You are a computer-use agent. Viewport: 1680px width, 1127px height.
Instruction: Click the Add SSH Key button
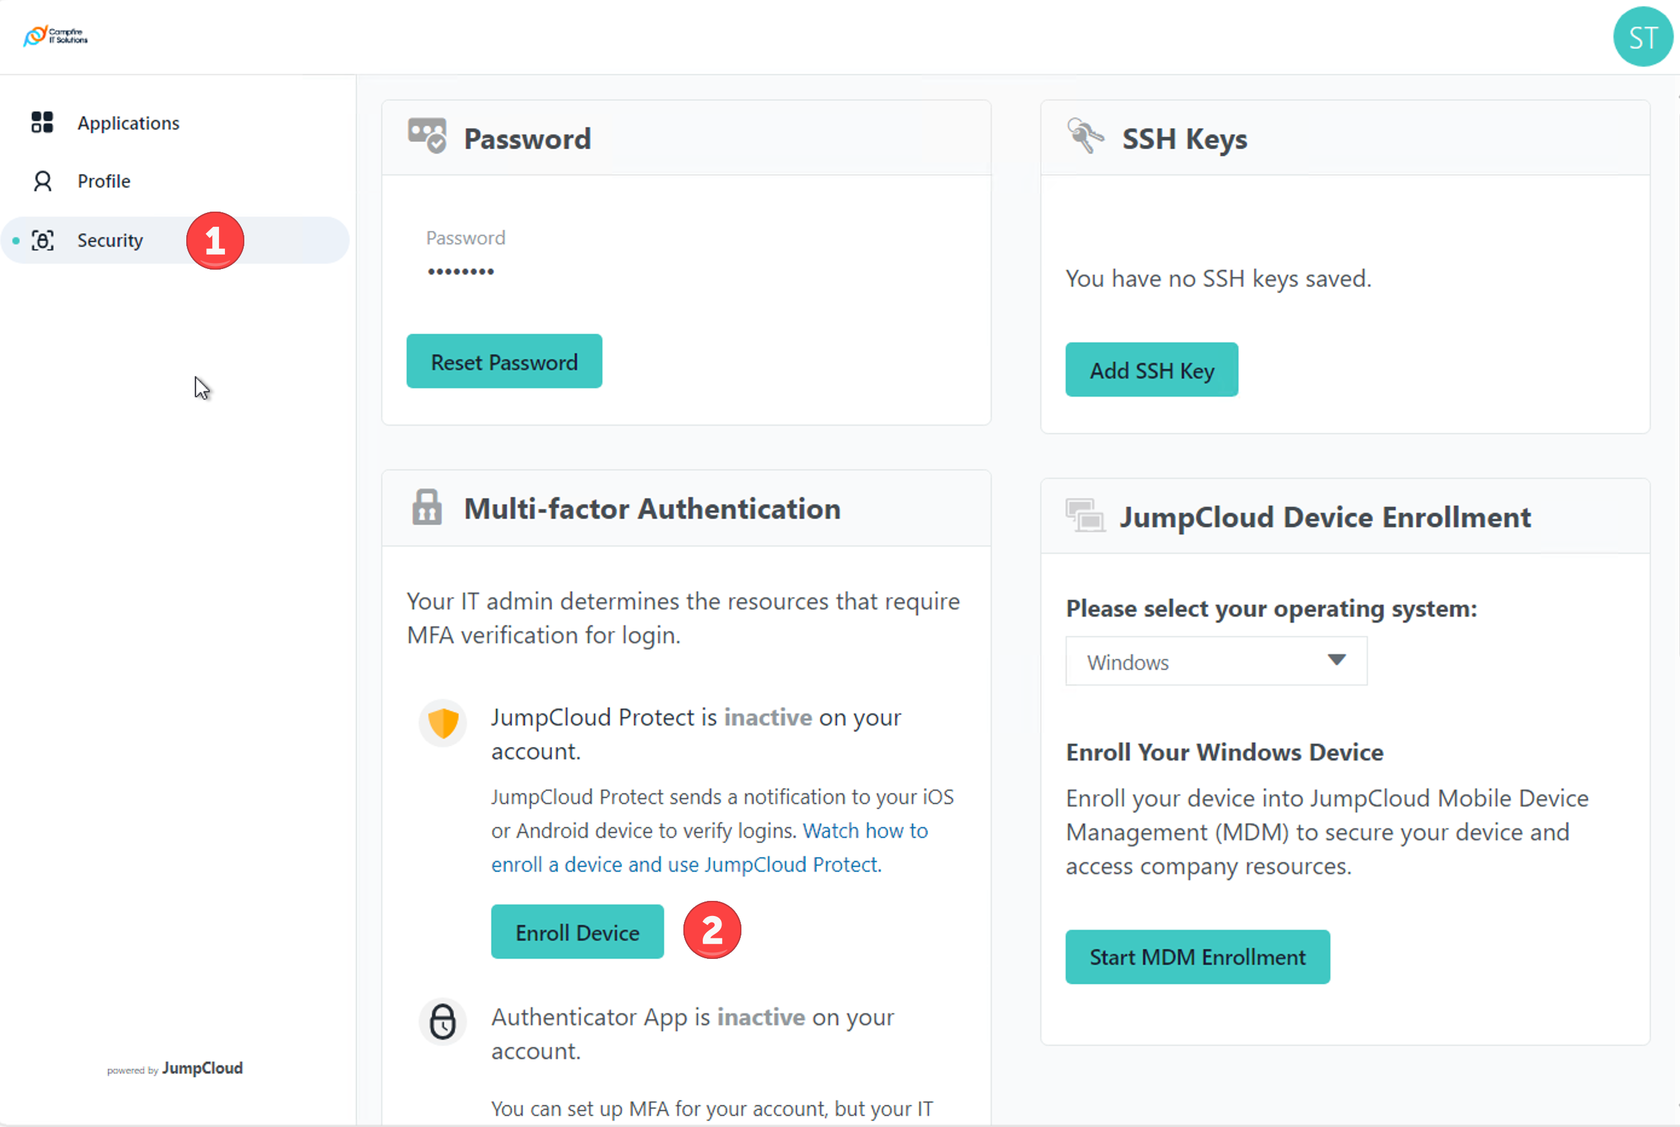pos(1151,370)
